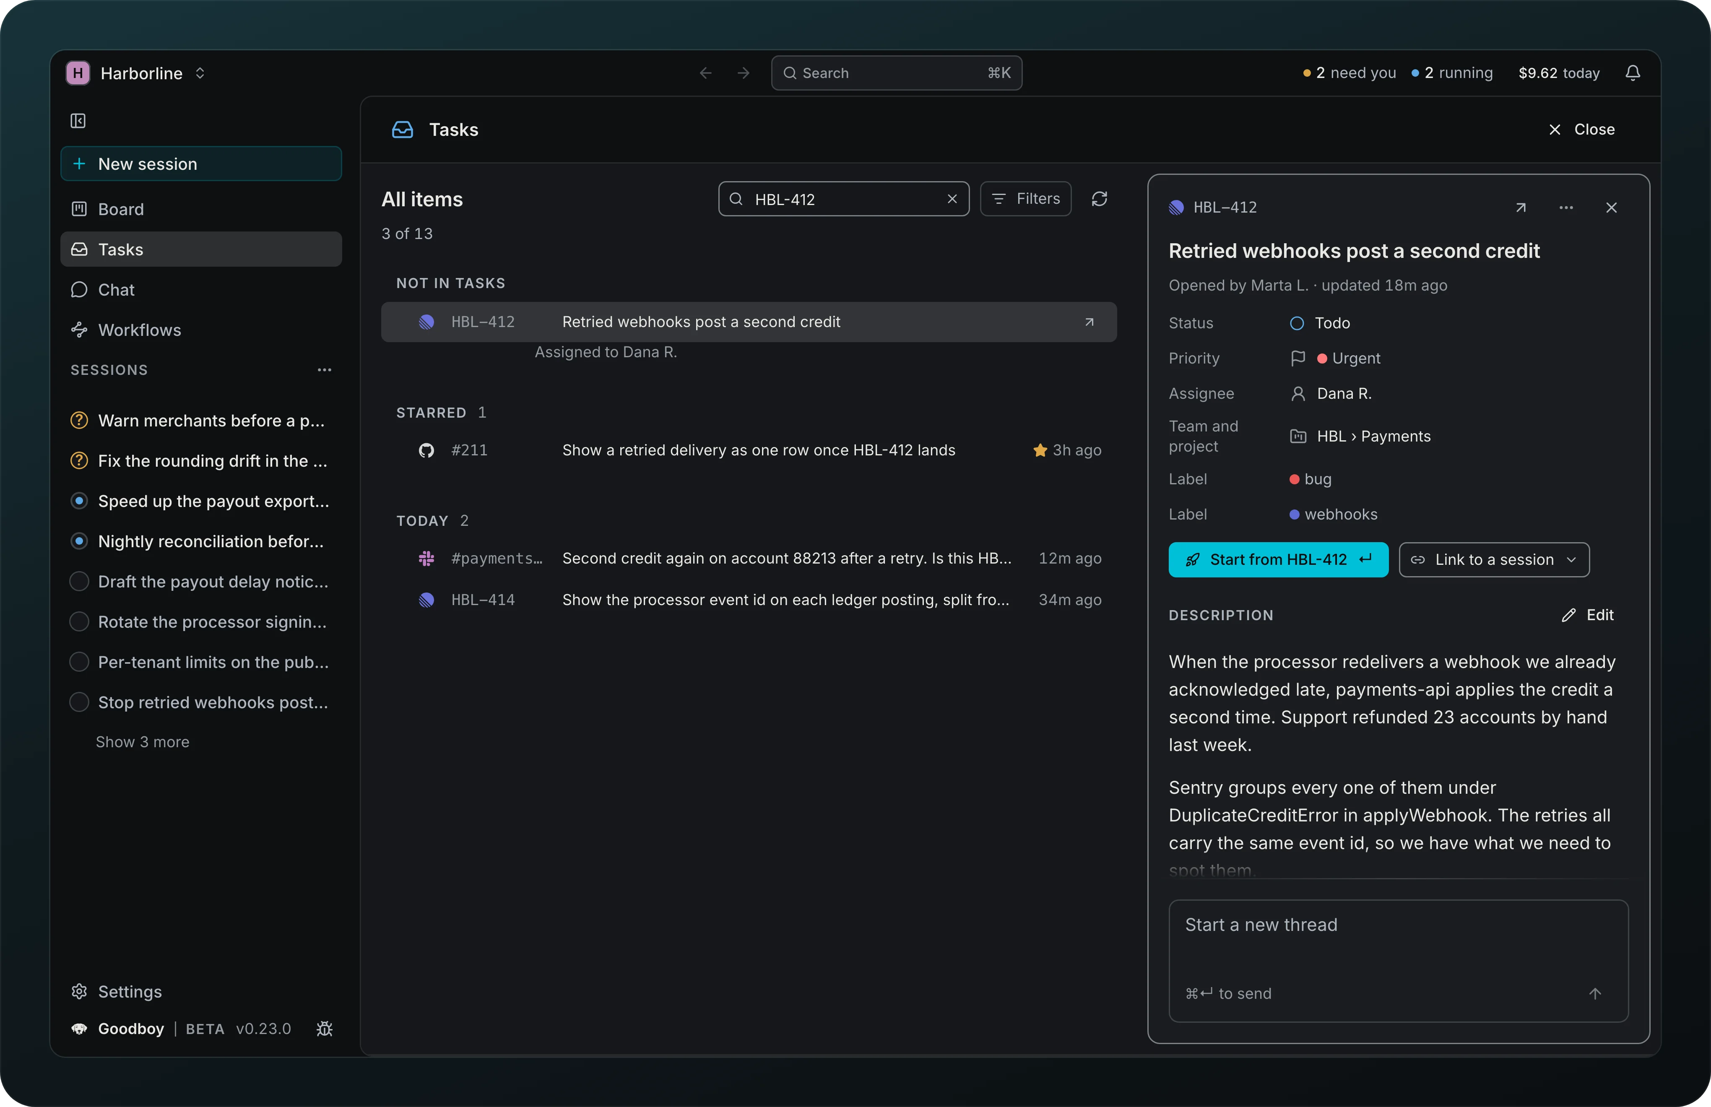Click the bug report icon beside version
Viewport: 1711px width, 1107px height.
click(x=324, y=1029)
